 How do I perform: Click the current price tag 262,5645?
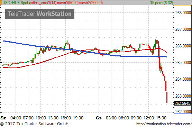point(182,103)
